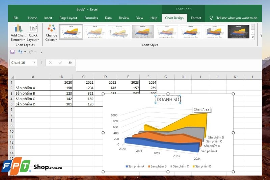Click the Select All corner triangle
The image size is (270, 180).
click(12, 77)
